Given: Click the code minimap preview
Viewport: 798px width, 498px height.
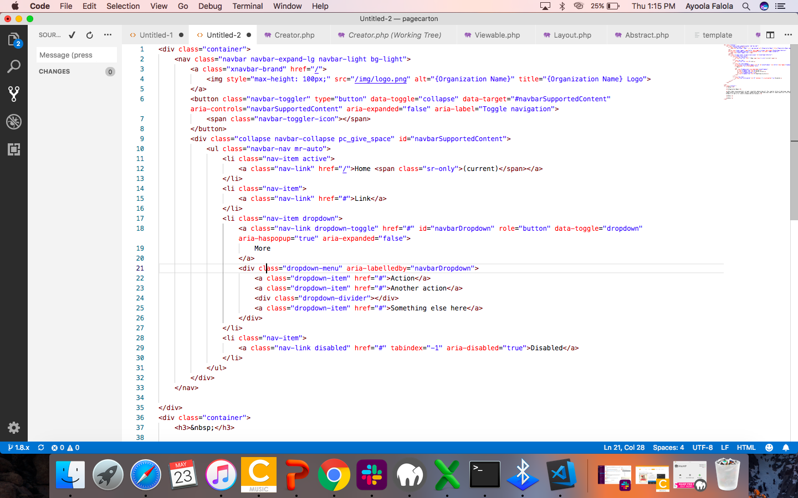Looking at the screenshot, I should (756, 72).
